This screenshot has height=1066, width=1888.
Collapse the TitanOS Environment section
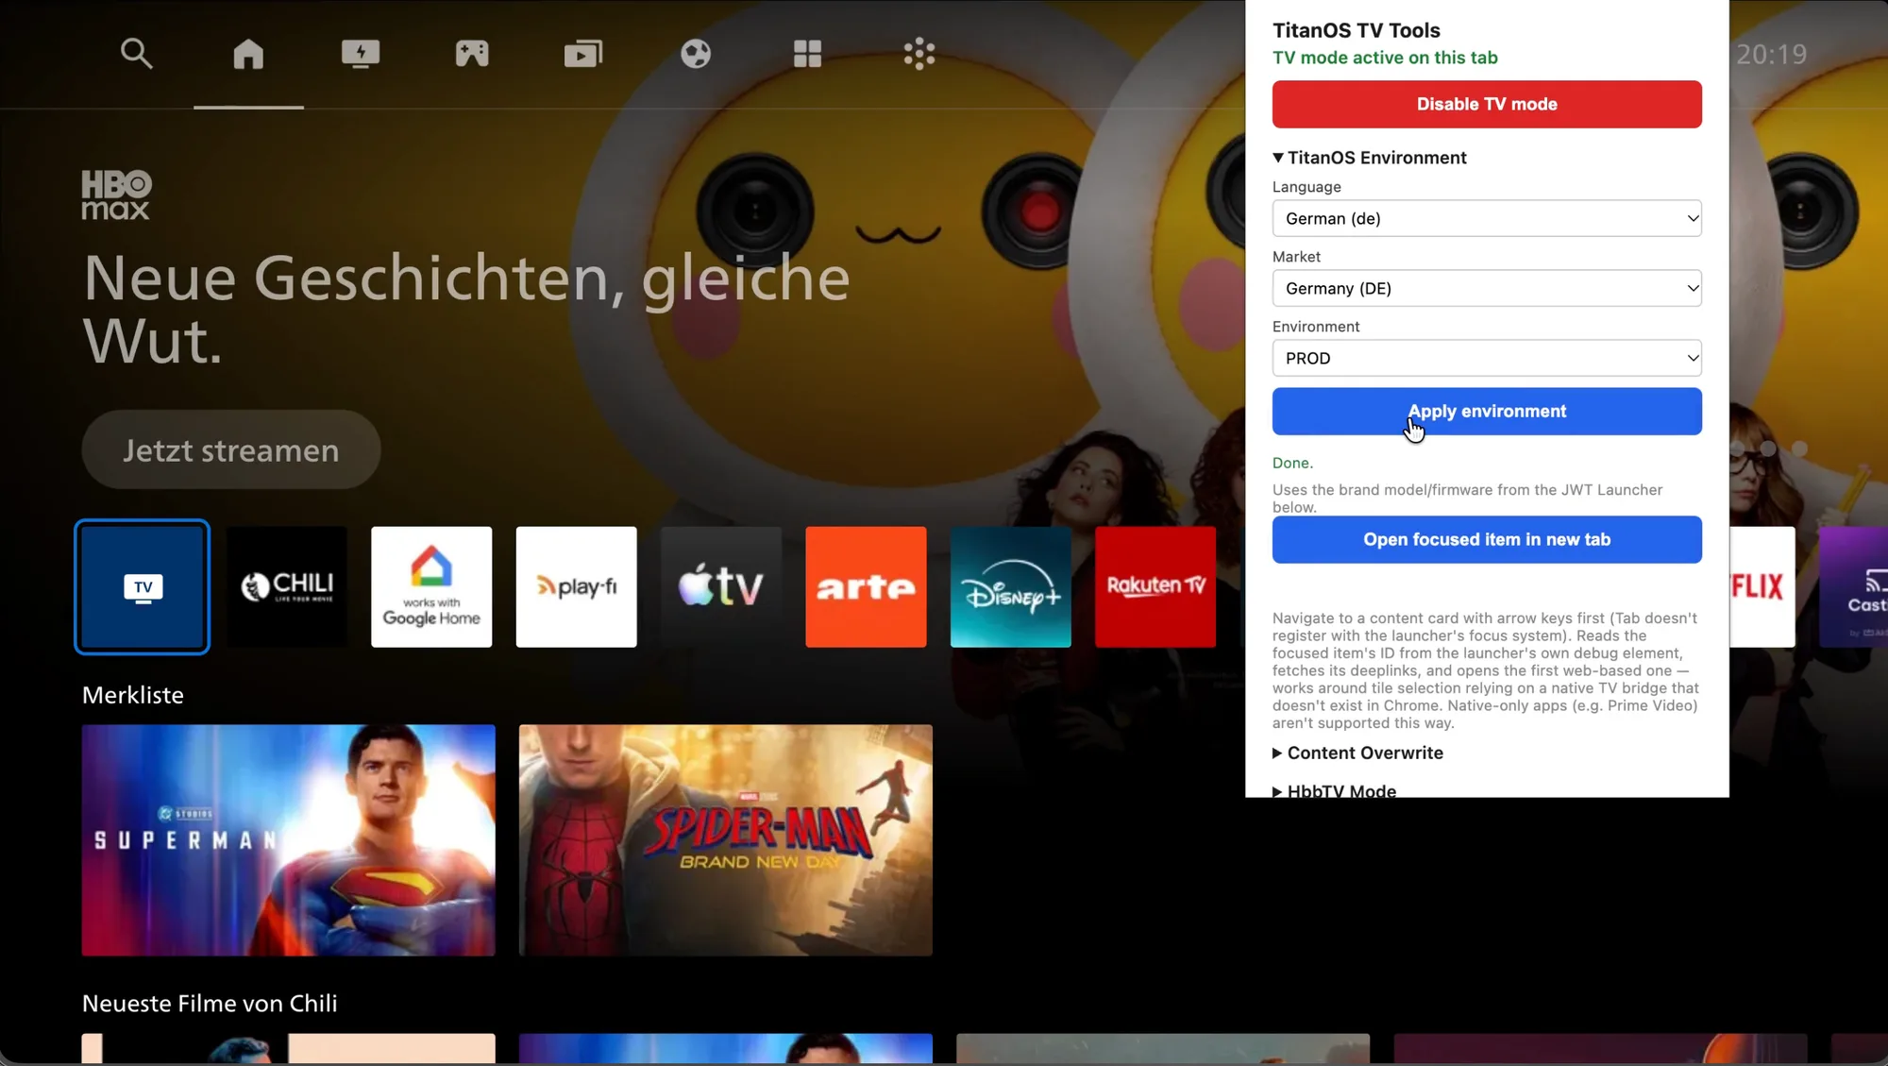coord(1370,158)
